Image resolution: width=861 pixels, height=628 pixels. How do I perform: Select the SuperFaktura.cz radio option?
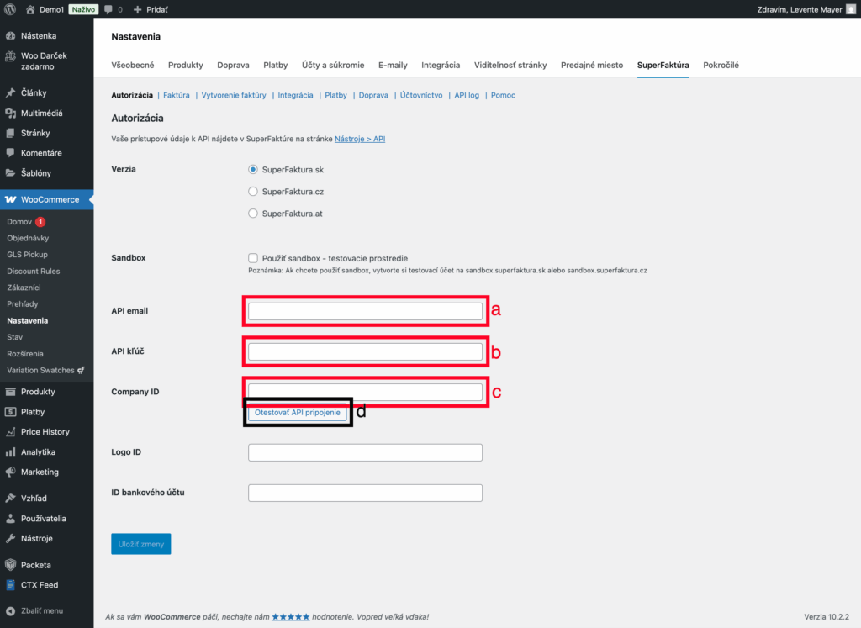pos(253,192)
